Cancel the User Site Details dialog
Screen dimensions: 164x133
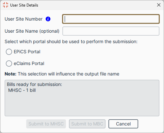click(x=123, y=124)
